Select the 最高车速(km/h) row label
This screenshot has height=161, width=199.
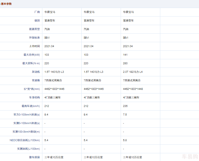point(31,106)
